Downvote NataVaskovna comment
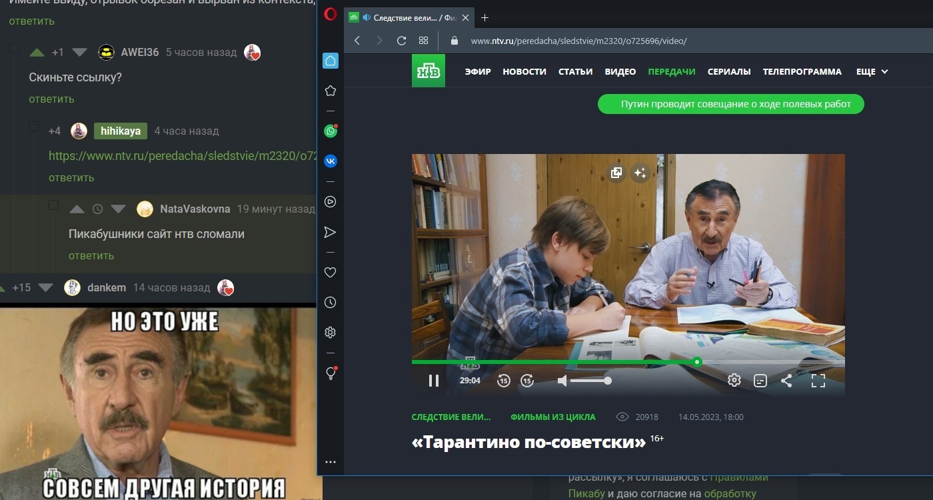Viewport: 933px width, 500px height. tap(118, 209)
